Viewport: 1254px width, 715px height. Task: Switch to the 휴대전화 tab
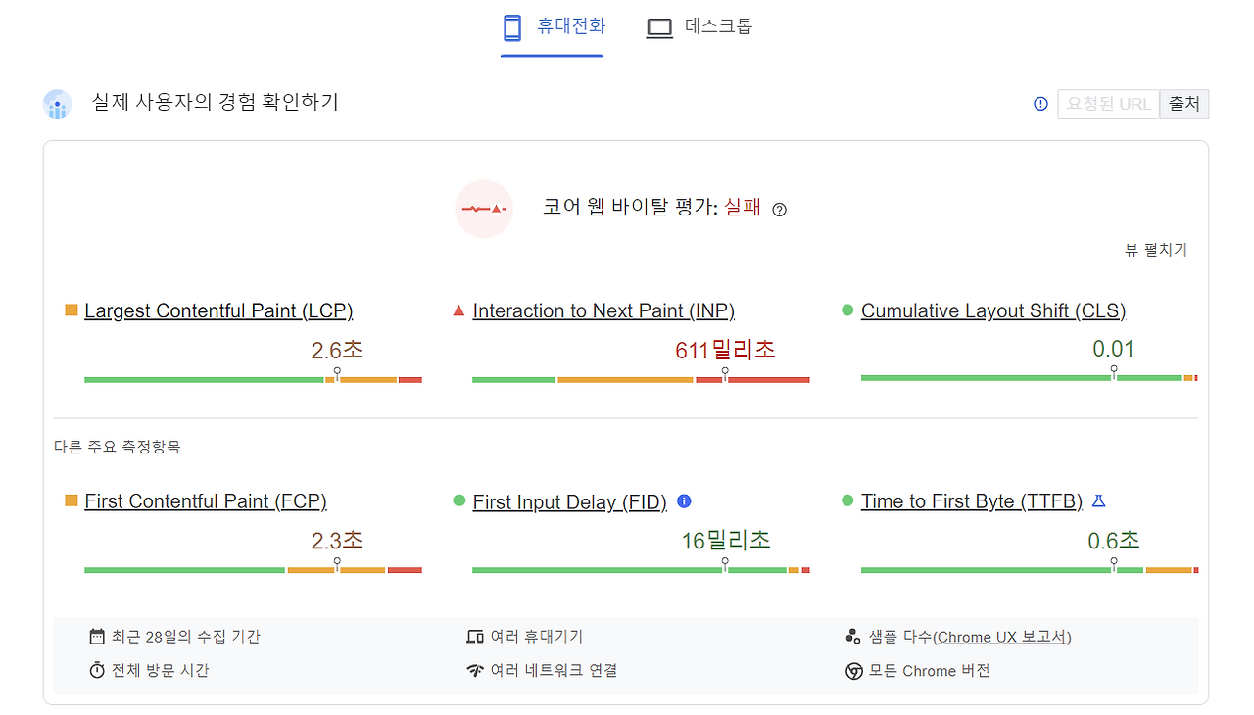(x=552, y=26)
